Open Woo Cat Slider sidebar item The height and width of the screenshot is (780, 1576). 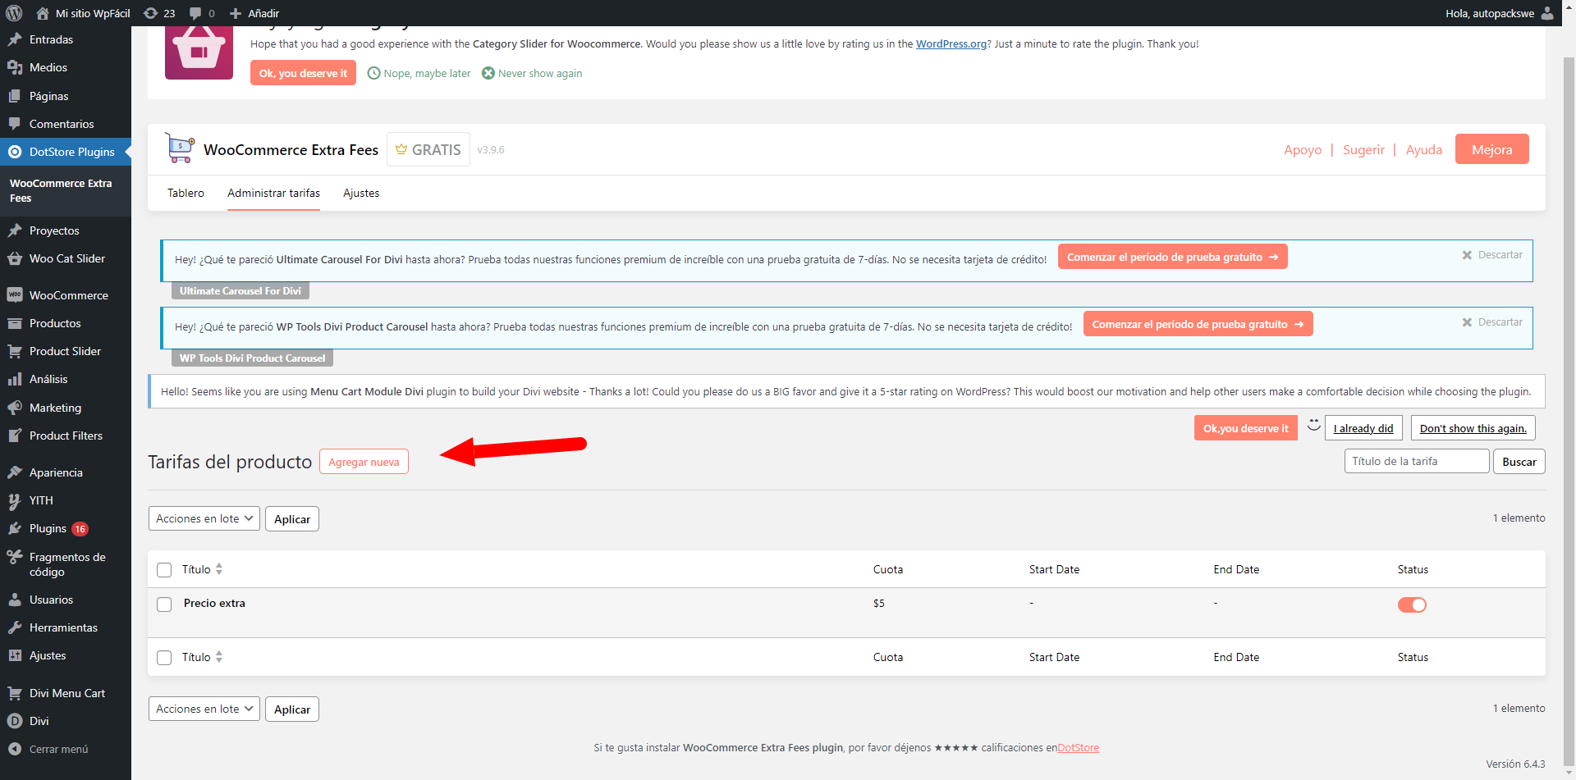pos(67,258)
